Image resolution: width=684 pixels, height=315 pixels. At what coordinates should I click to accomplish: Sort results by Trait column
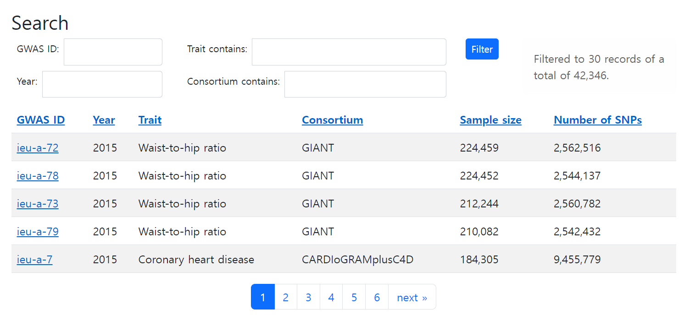point(150,119)
